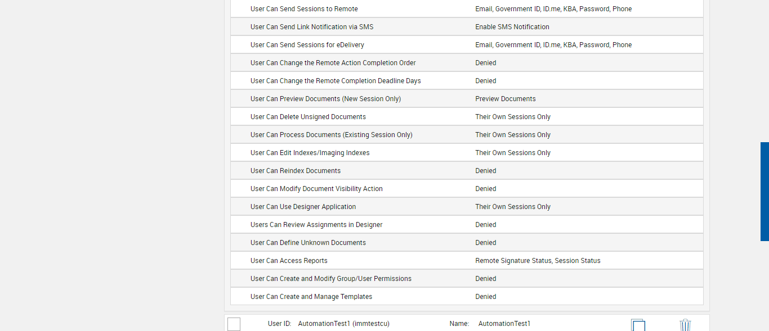The height and width of the screenshot is (331, 769).
Task: Click 'User Can Send Link Notification via SMS'
Action: point(312,27)
